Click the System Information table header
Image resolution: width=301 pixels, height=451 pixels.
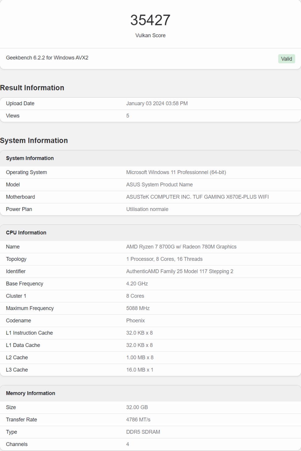(30, 158)
